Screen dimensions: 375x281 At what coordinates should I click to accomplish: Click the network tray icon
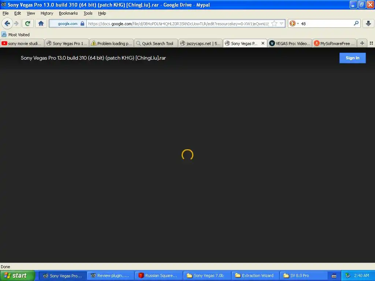pos(348,276)
